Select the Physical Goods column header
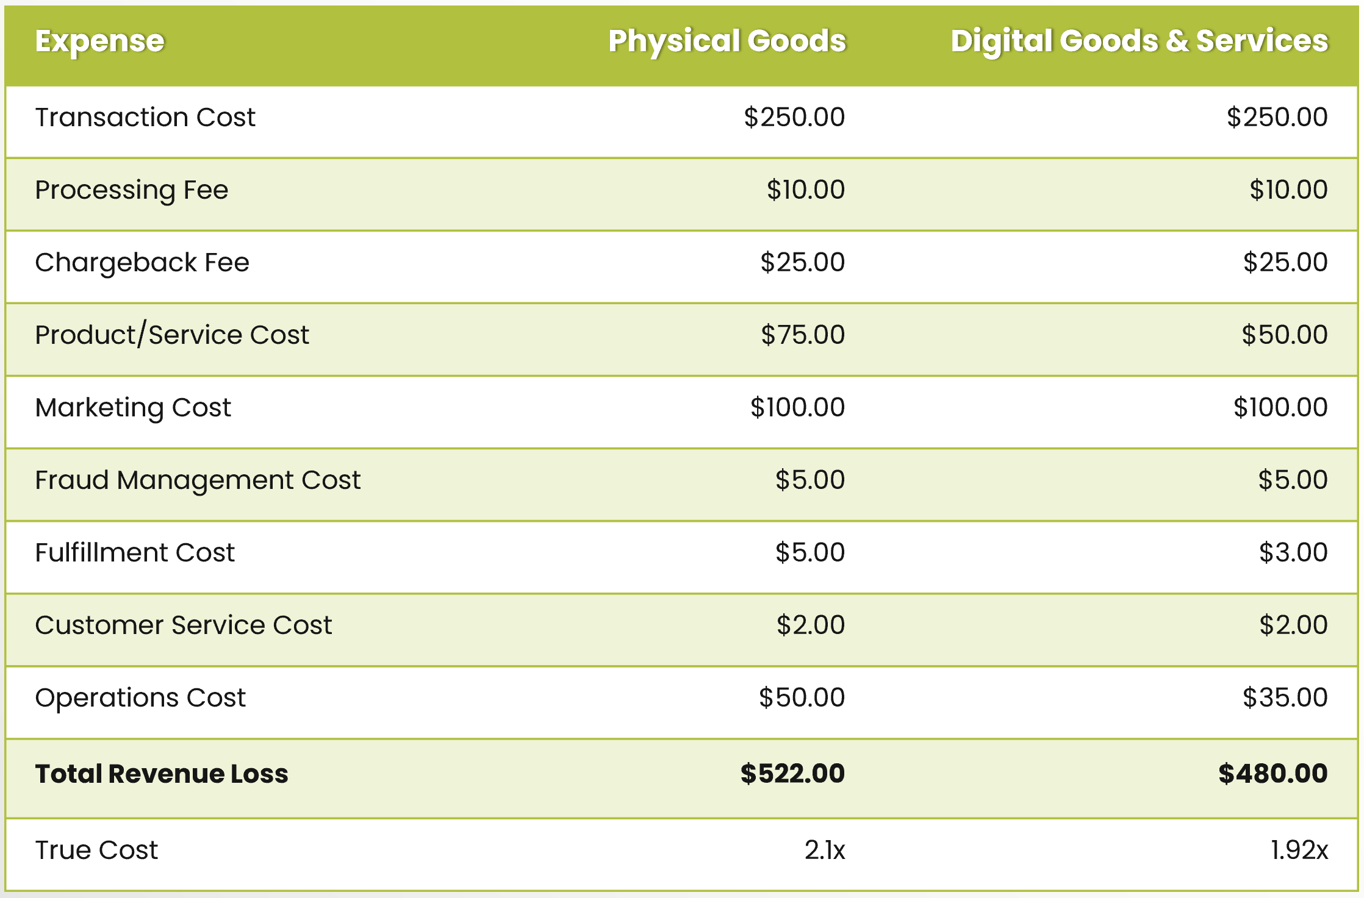 pyautogui.click(x=727, y=42)
